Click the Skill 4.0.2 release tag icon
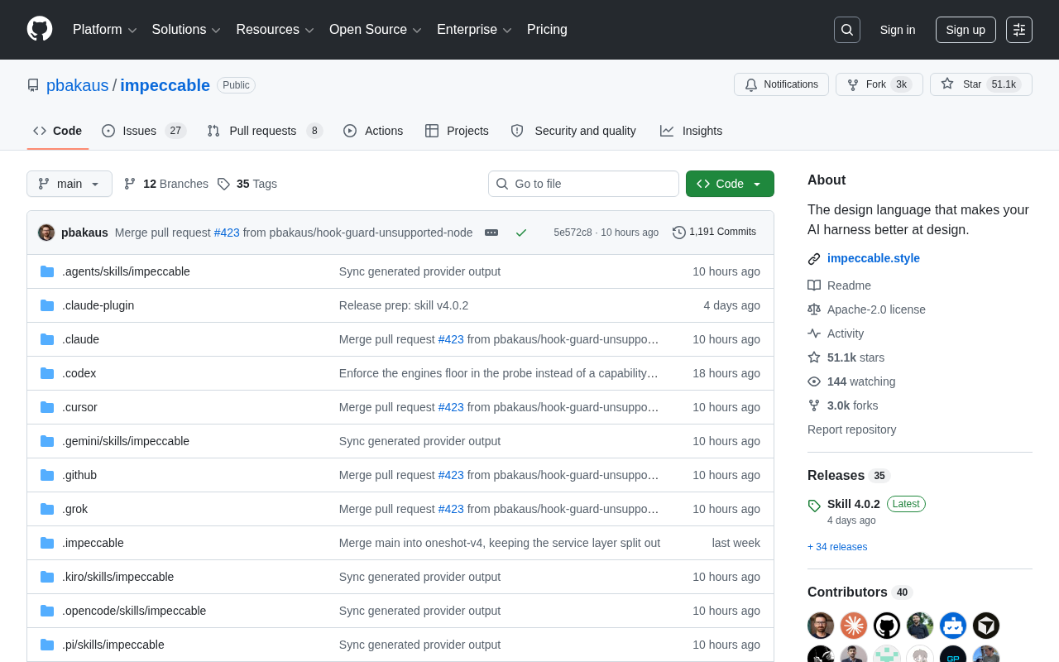 (814, 505)
